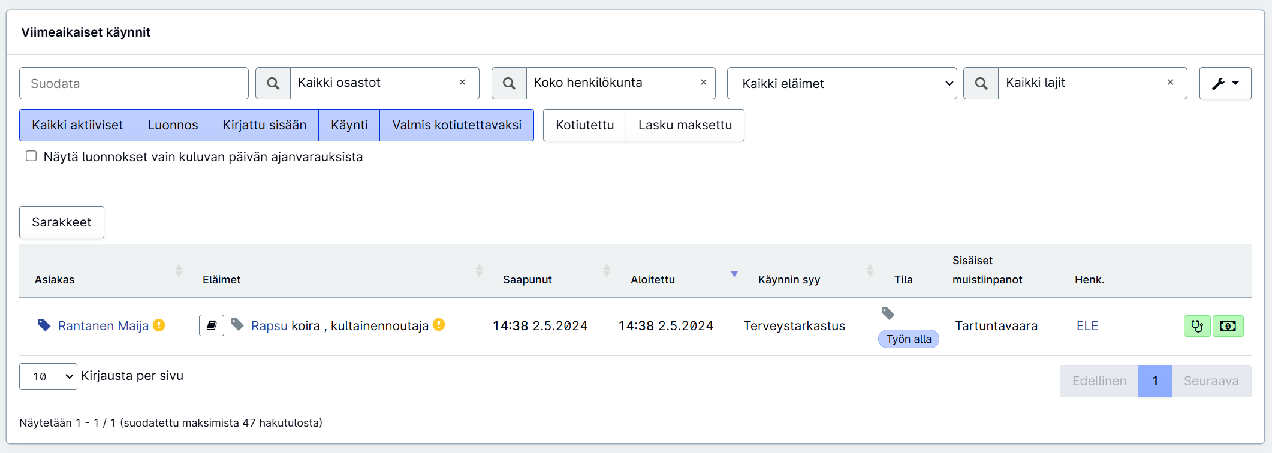Image resolution: width=1272 pixels, height=453 pixels.
Task: Click the yellow warning icon after kultainennoutaja
Action: pos(439,325)
